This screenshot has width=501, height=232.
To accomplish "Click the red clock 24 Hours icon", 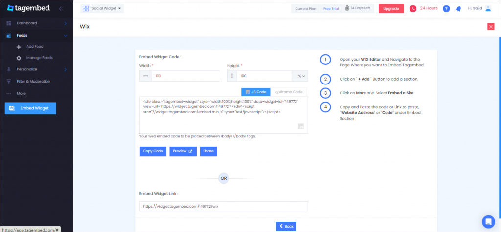I will coord(413,9).
